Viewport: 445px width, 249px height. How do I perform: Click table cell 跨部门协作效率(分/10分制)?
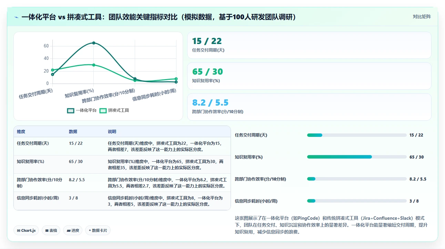coord(40,183)
